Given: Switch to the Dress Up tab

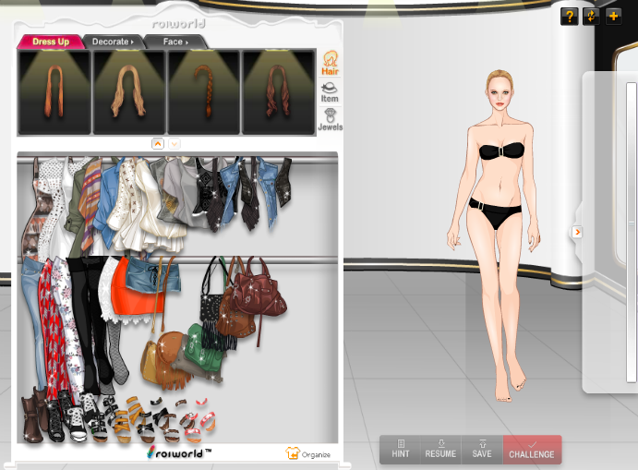Looking at the screenshot, I should click(51, 42).
